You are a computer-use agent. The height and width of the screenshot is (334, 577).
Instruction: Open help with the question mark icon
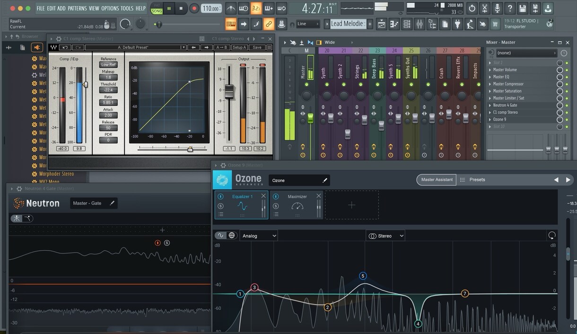tap(510, 8)
